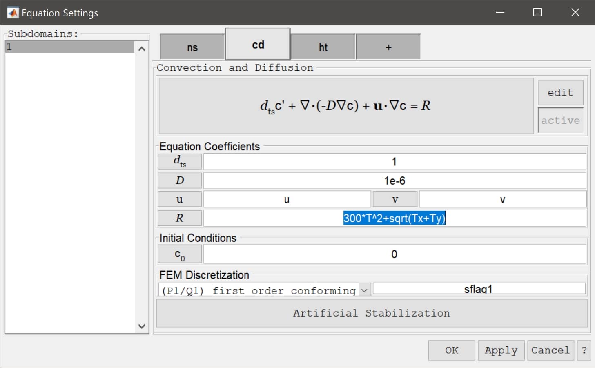
Task: Click the Apply button
Action: click(501, 350)
